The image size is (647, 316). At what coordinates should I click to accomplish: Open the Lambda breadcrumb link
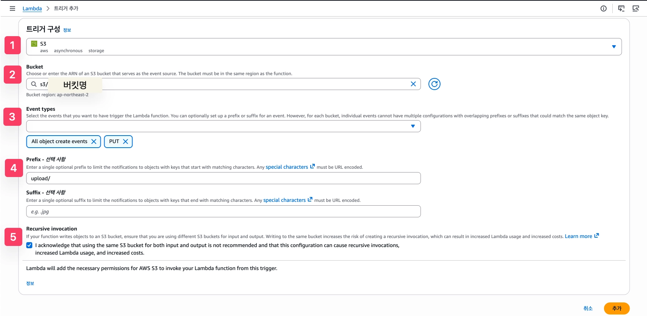(32, 8)
